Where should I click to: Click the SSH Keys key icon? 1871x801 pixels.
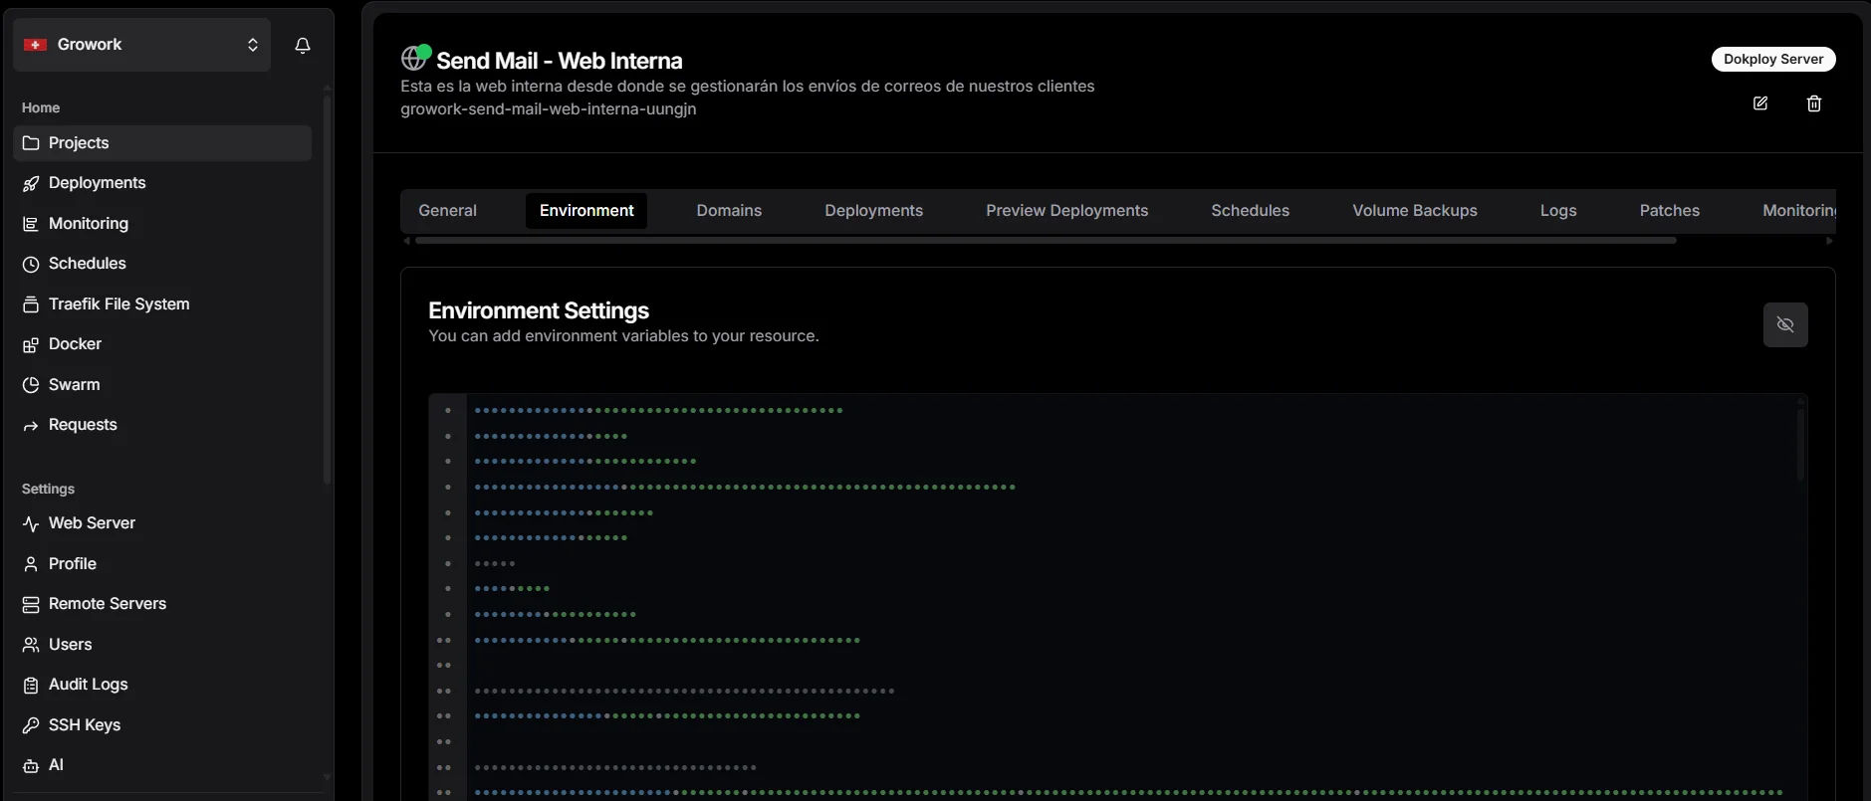(x=31, y=725)
